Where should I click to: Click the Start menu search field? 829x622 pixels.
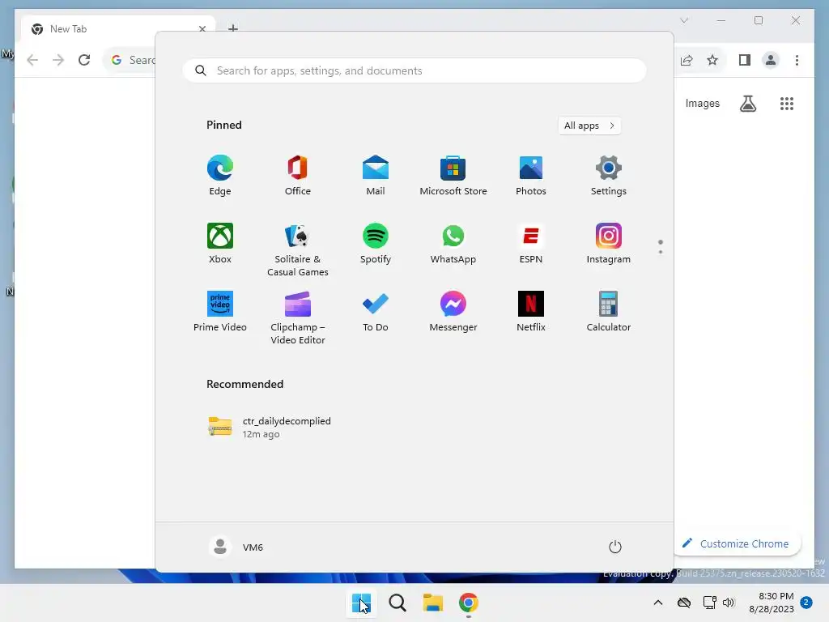click(x=414, y=71)
